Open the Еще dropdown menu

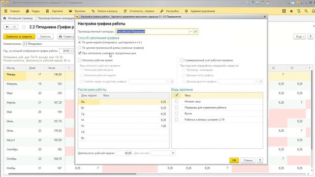coord(300,36)
